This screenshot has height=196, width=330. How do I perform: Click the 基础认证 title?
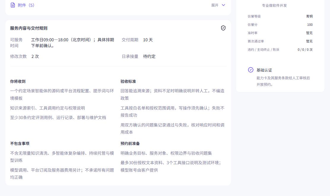(x=264, y=70)
